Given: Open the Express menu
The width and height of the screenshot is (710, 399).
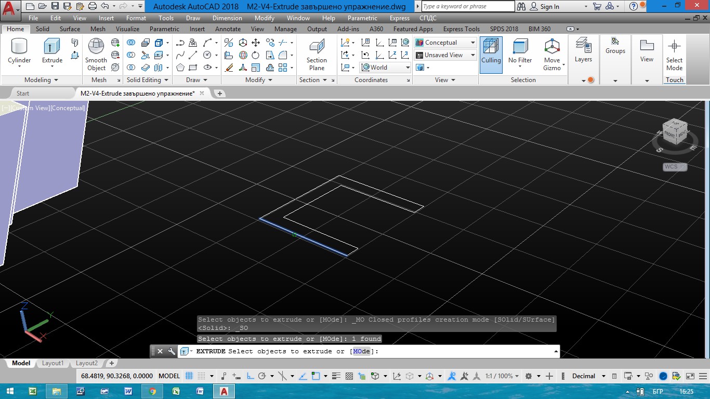Looking at the screenshot, I should coord(400,18).
